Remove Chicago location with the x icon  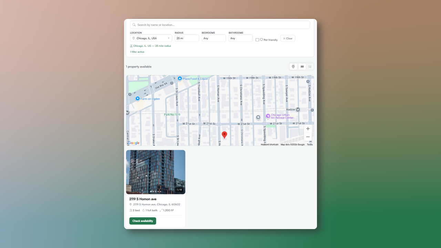(x=168, y=38)
